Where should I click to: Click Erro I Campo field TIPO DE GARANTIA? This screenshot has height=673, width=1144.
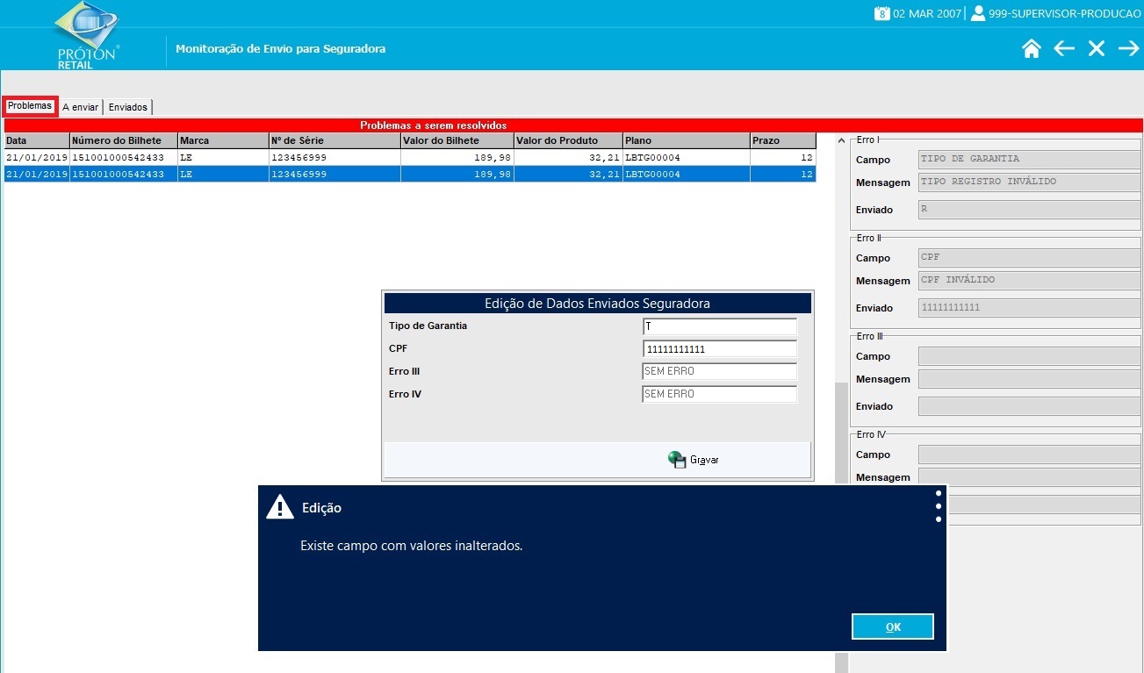pos(1029,159)
